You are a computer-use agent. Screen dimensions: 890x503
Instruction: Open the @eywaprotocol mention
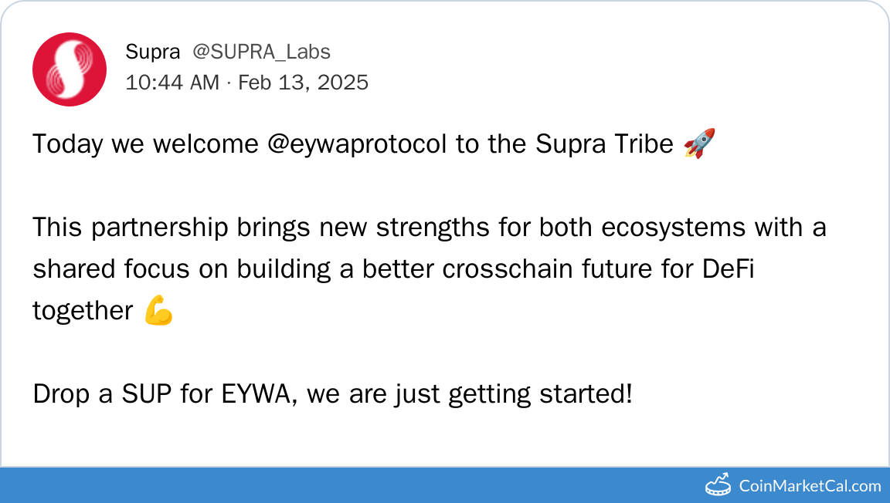click(x=356, y=144)
